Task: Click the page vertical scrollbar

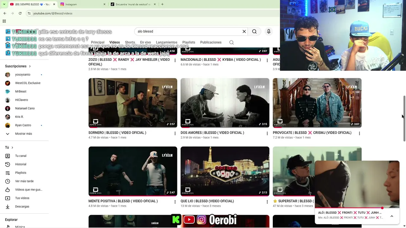Action: [404, 118]
